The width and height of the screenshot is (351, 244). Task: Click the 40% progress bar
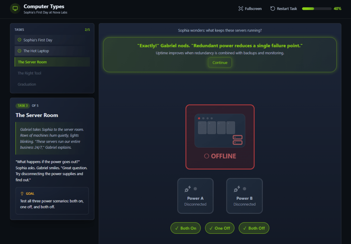(316, 9)
